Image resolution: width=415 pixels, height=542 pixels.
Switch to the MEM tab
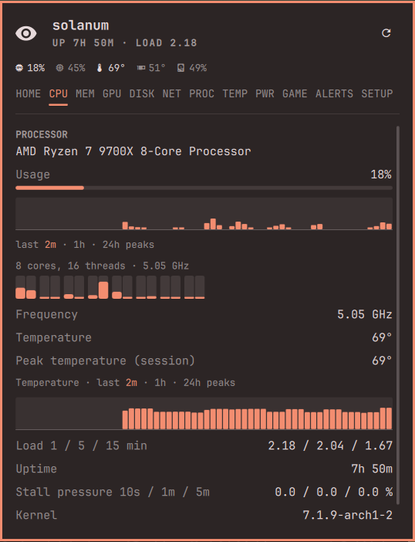coord(85,93)
